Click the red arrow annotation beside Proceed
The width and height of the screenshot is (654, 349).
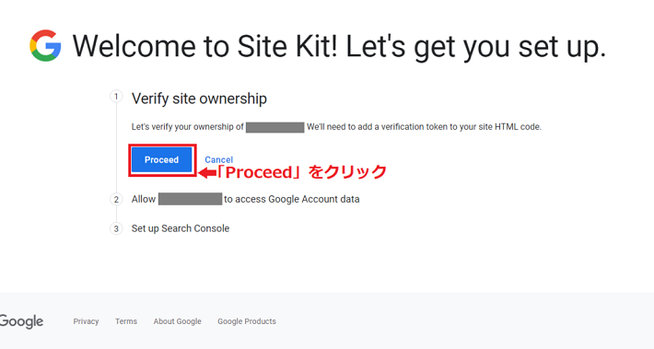207,172
